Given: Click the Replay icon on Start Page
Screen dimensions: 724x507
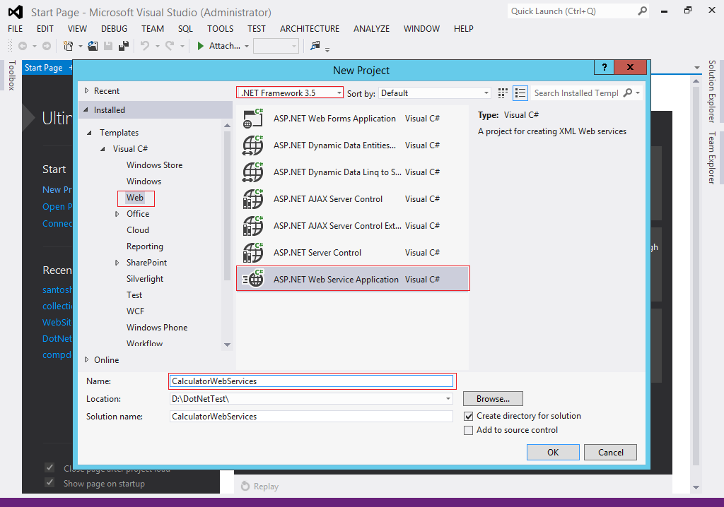Looking at the screenshot, I should click(245, 487).
